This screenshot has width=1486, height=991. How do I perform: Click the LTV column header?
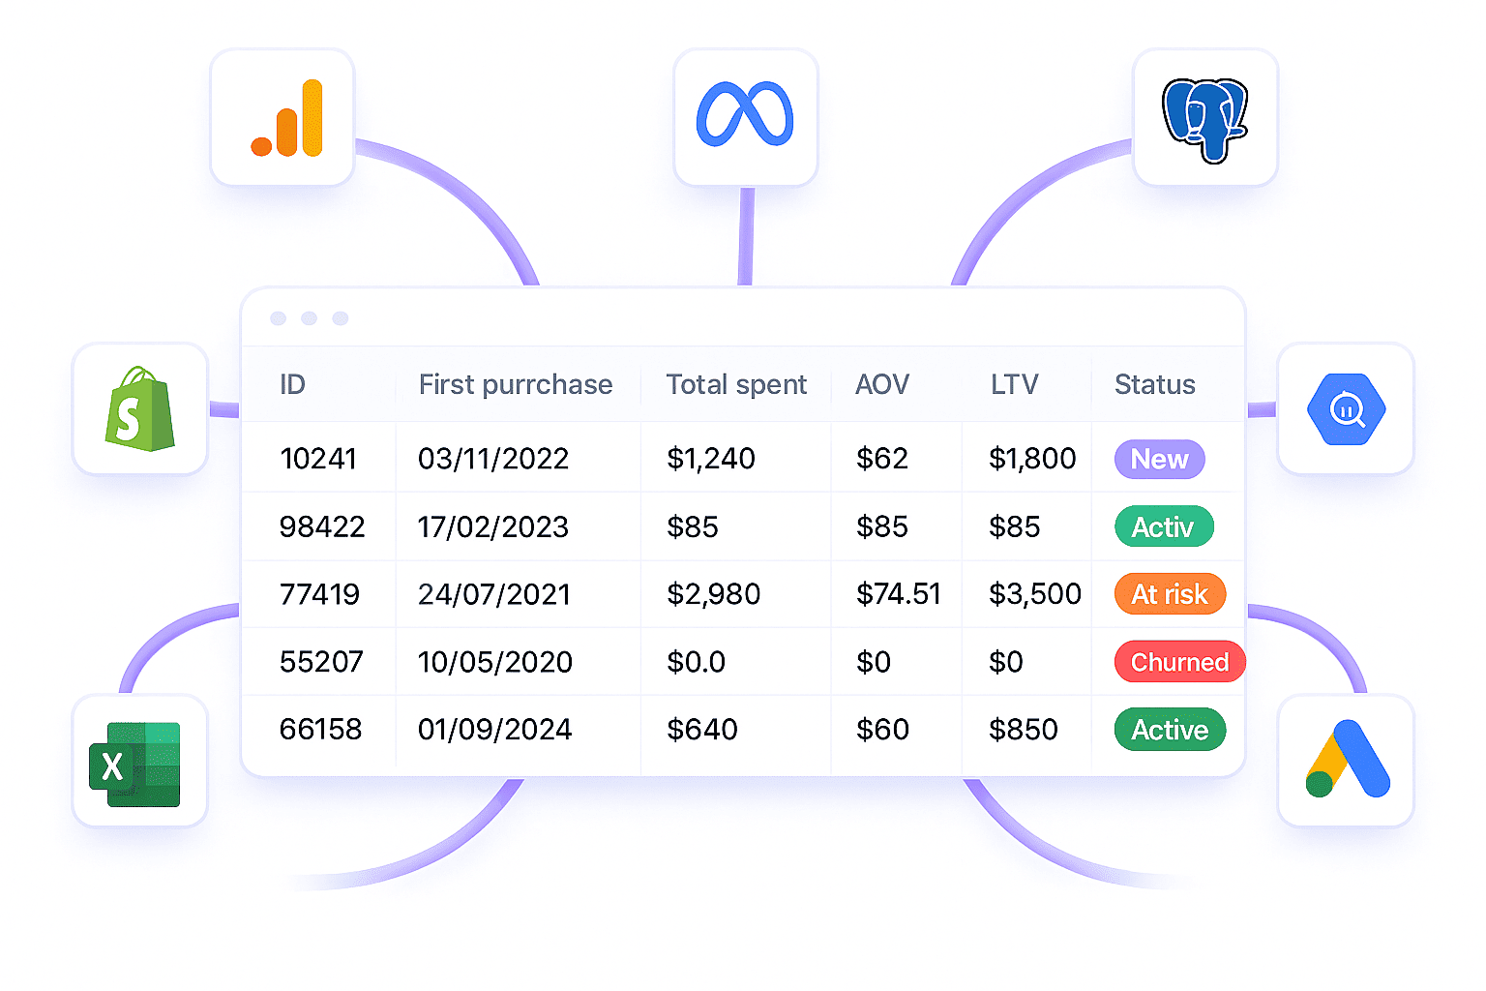[x=1014, y=385]
